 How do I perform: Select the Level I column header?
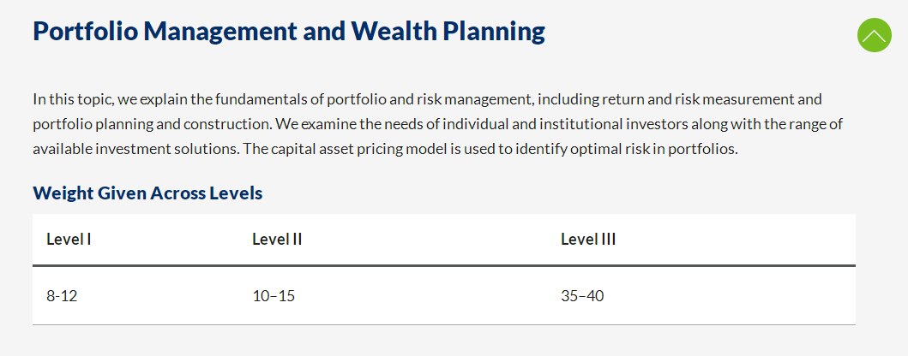pos(69,240)
